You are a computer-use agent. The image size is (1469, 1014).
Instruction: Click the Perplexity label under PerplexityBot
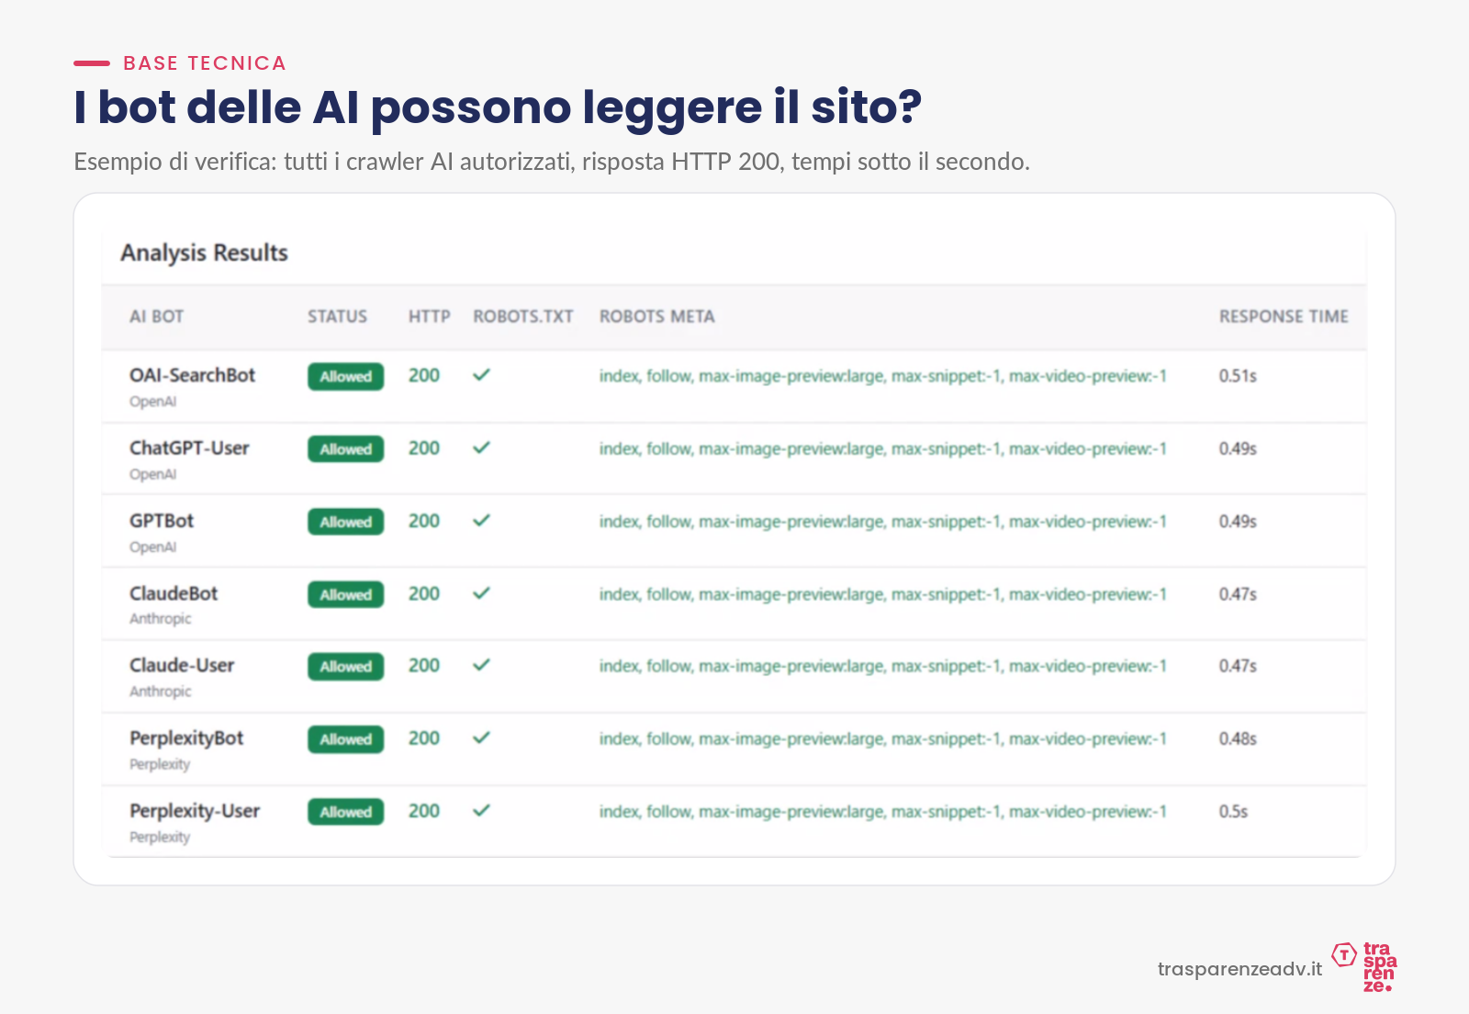point(160,764)
